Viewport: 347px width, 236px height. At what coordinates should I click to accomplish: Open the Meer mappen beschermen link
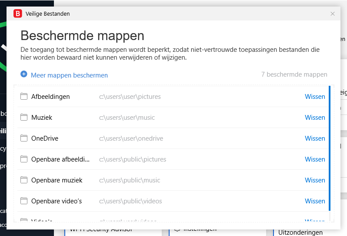(x=69, y=75)
